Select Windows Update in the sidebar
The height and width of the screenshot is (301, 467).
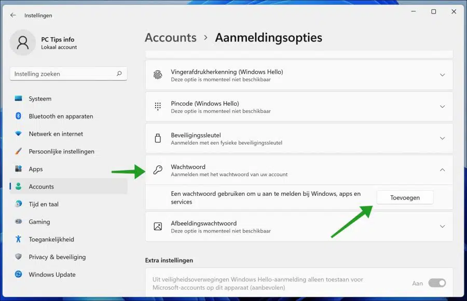68,274
